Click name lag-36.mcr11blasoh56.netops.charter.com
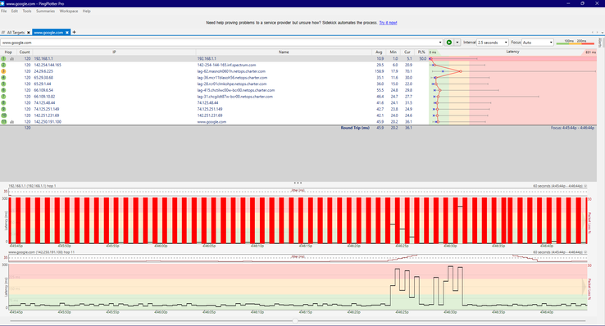605x326 pixels. [x=232, y=78]
